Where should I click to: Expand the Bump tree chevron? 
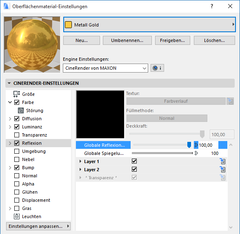coord(10,168)
